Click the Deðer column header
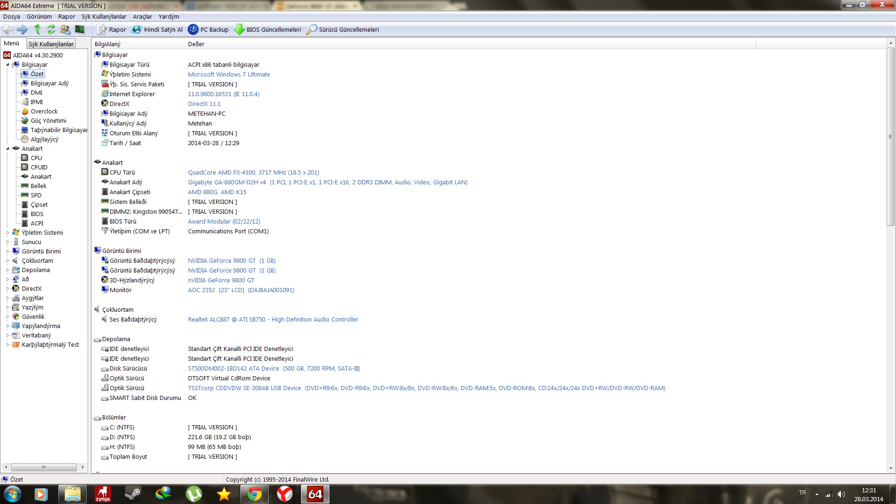Screen dimensions: 896x504 pos(470,44)
